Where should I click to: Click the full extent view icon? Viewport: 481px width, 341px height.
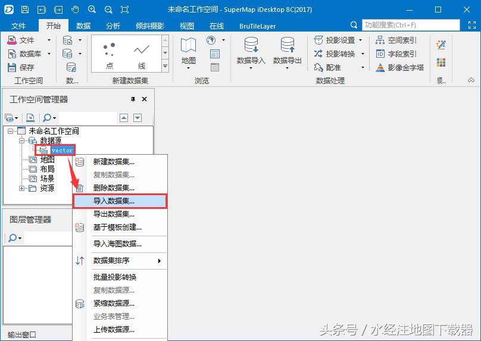tap(125, 10)
